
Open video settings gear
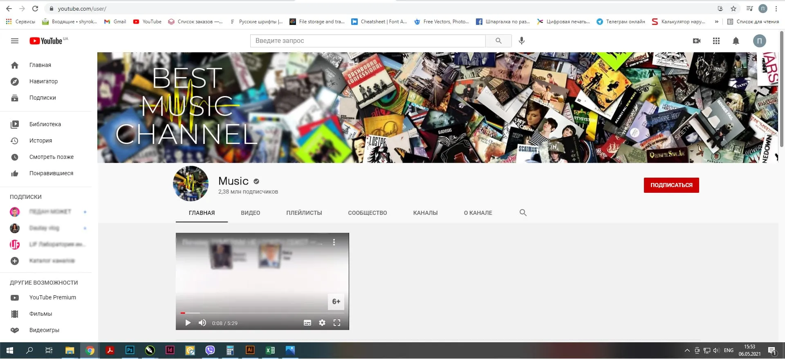pos(322,323)
